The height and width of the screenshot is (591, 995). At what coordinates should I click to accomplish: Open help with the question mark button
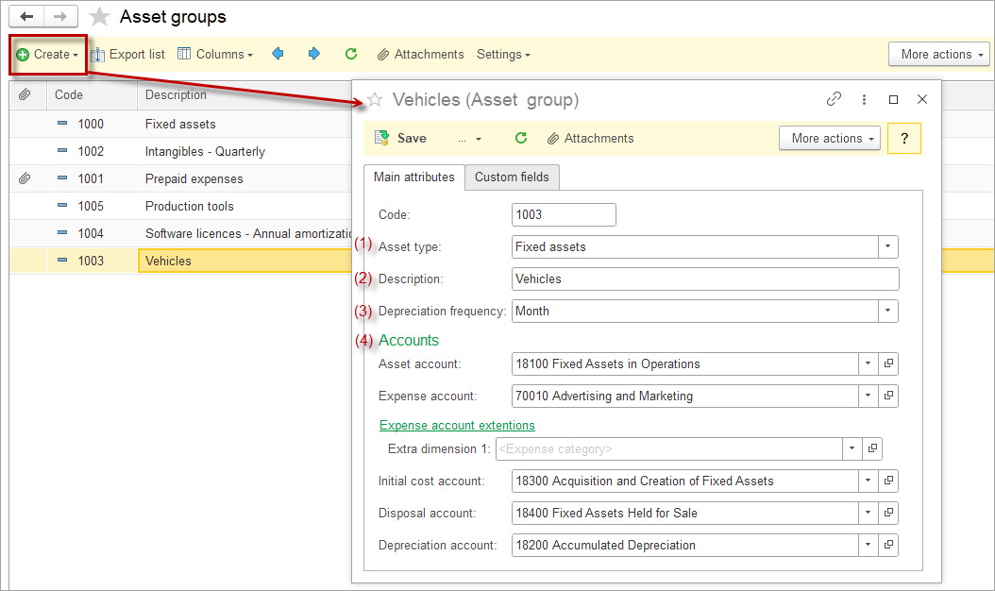904,139
